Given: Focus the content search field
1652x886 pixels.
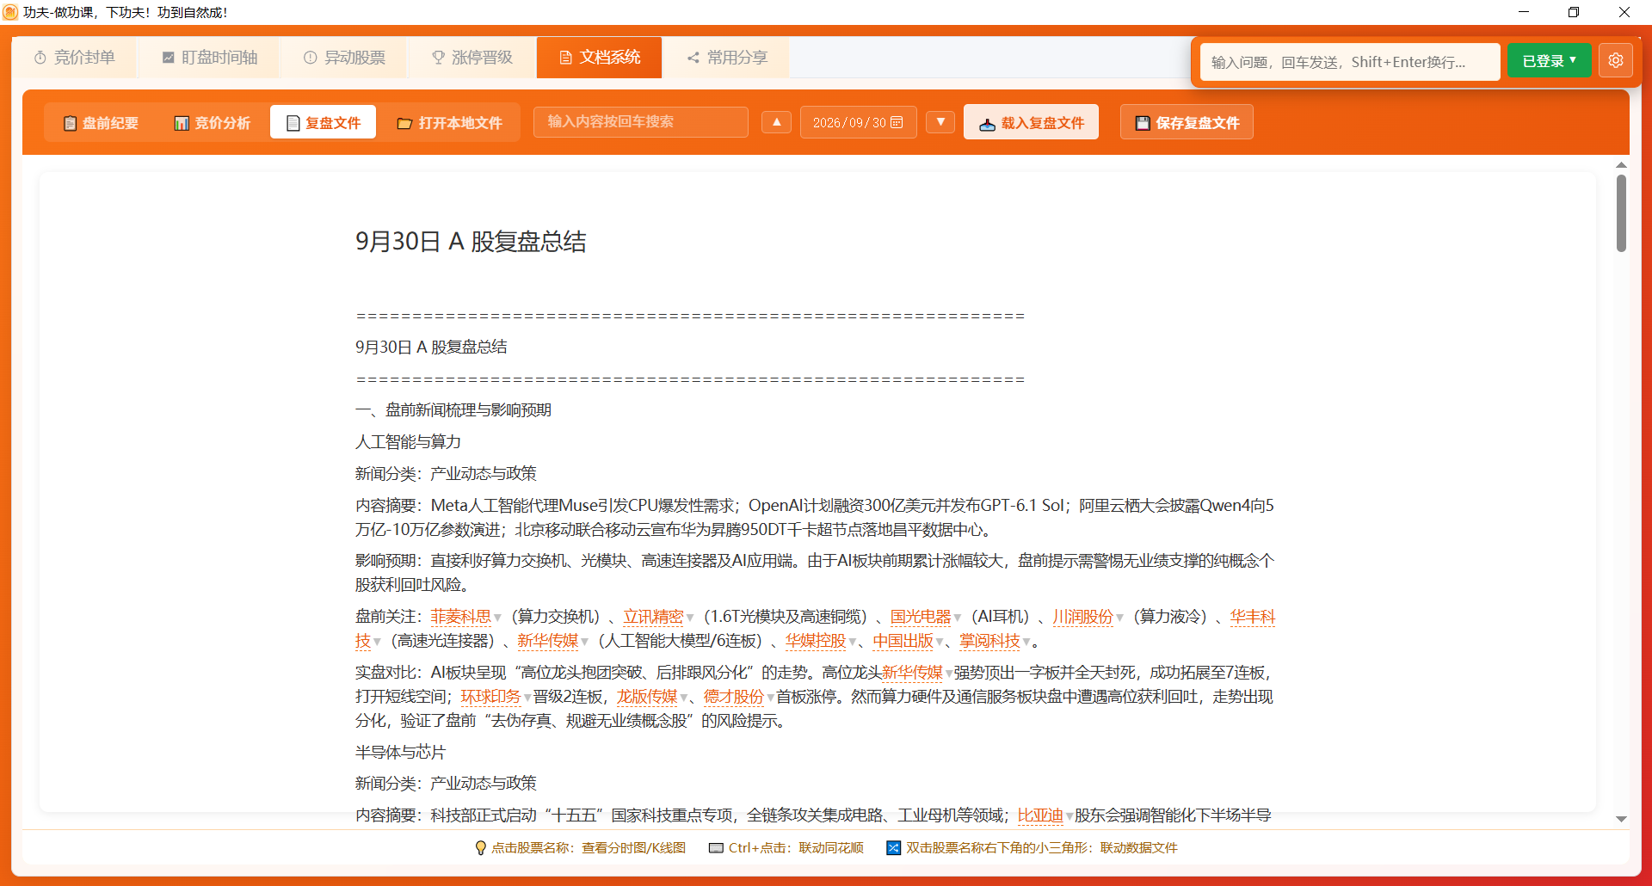Looking at the screenshot, I should click(640, 122).
